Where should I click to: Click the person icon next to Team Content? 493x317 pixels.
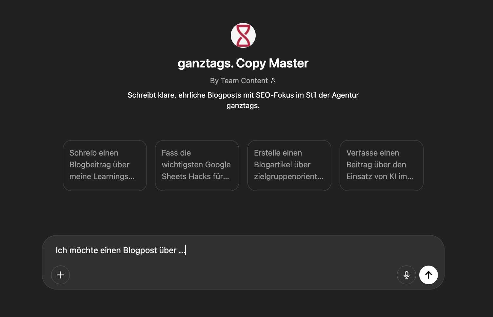(273, 81)
